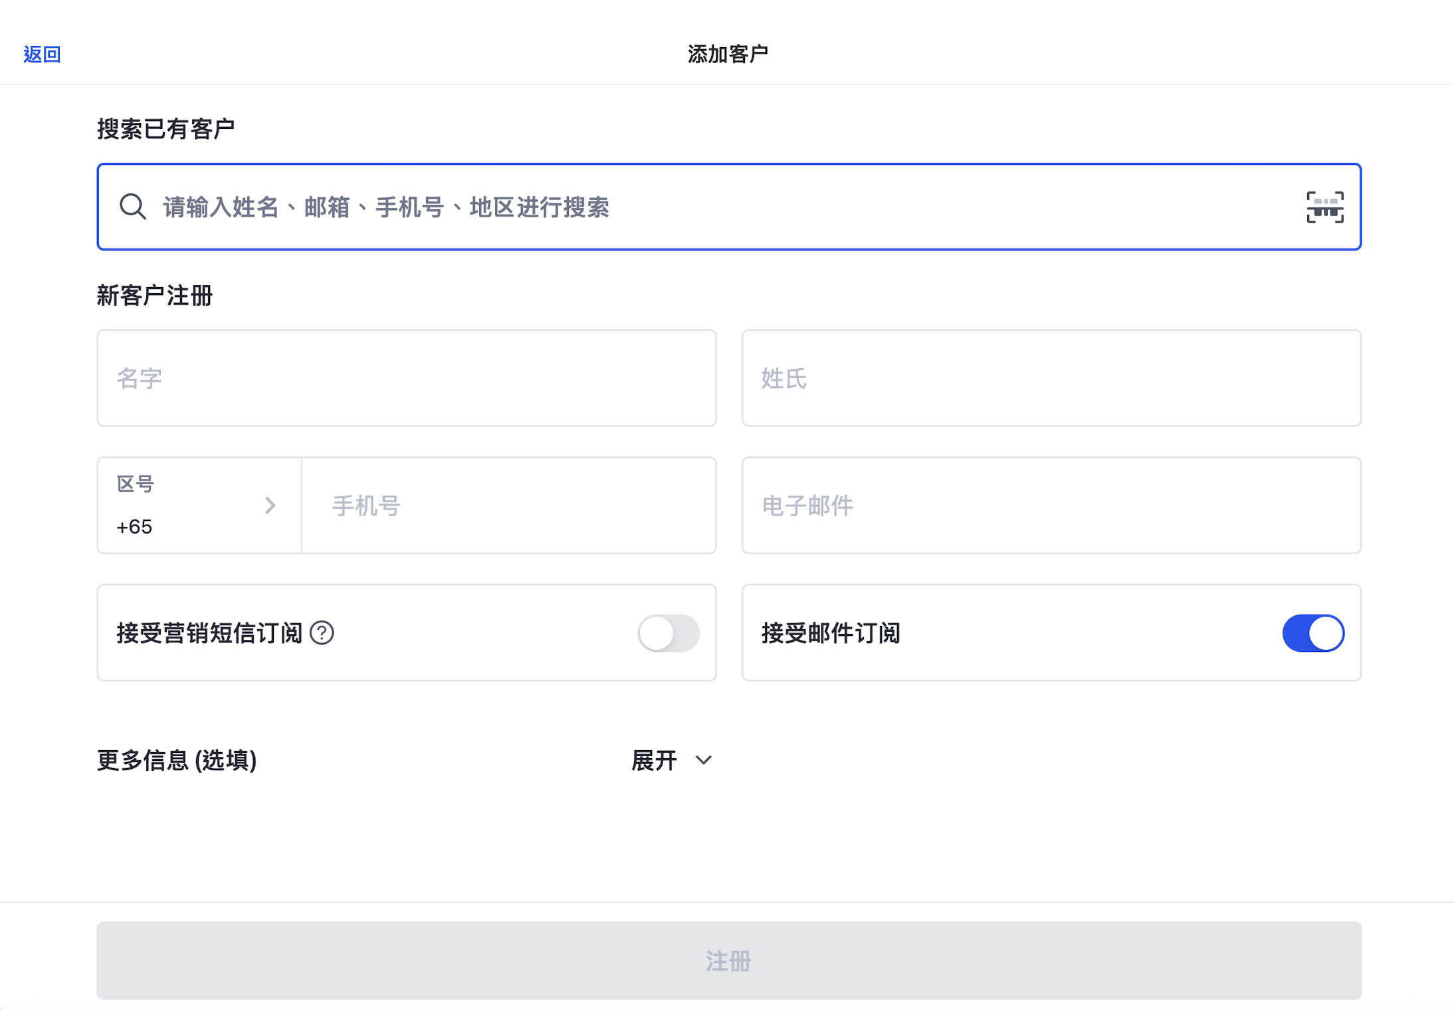Click the 姓氏 last name field
1454x1010 pixels.
(1051, 378)
